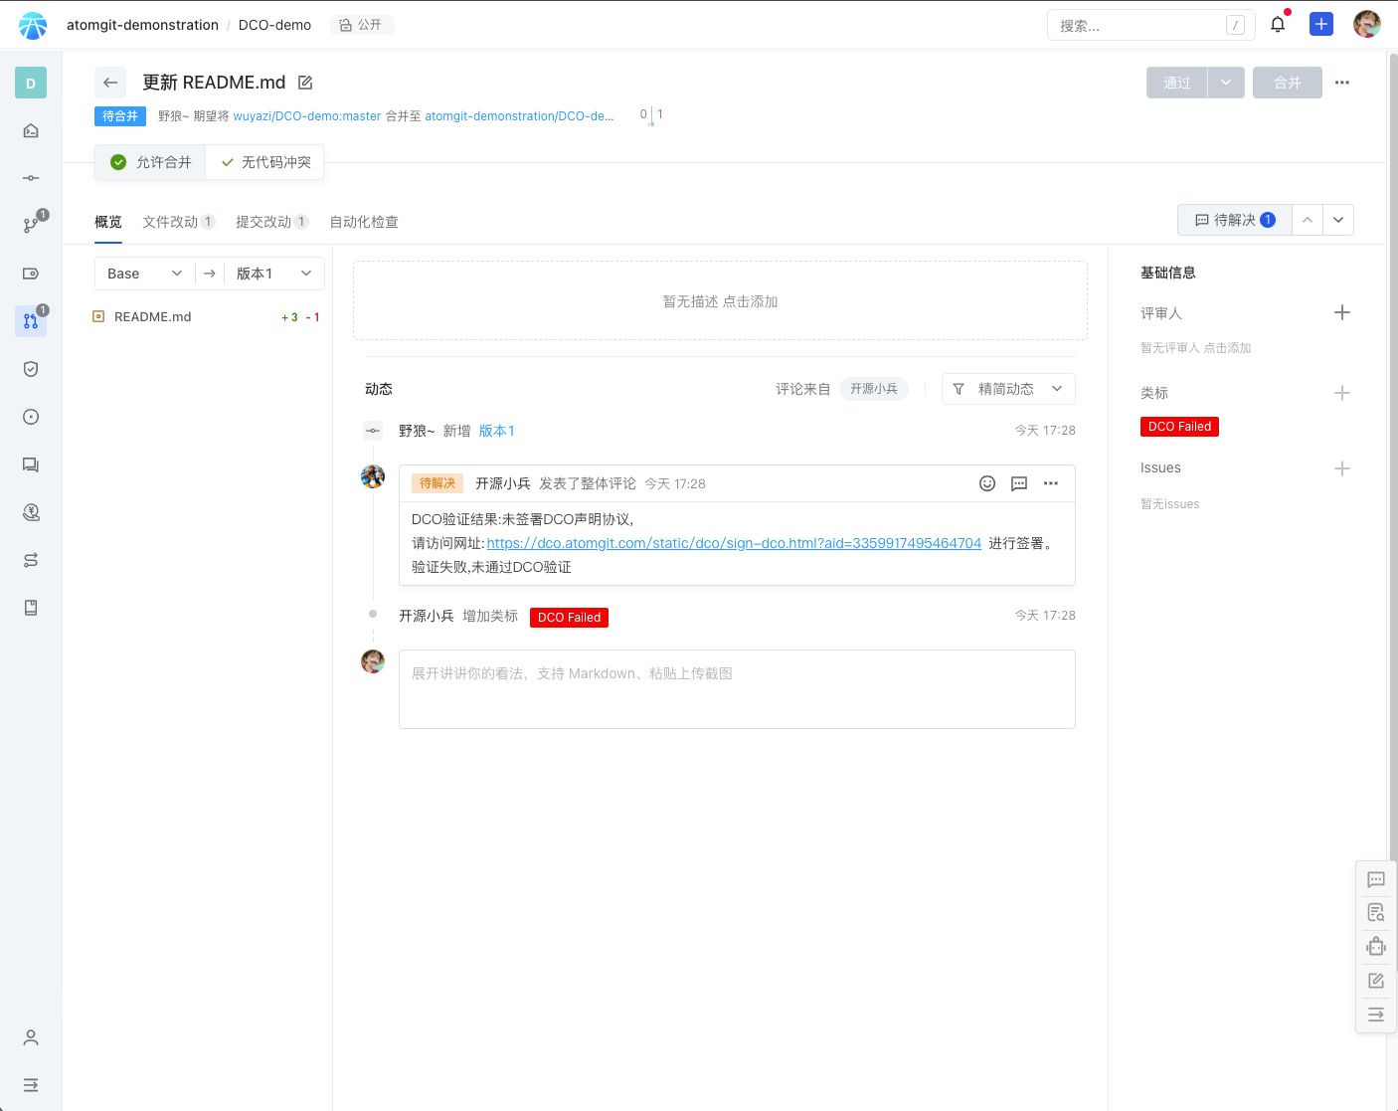Expand the Base version dropdown

tap(145, 274)
